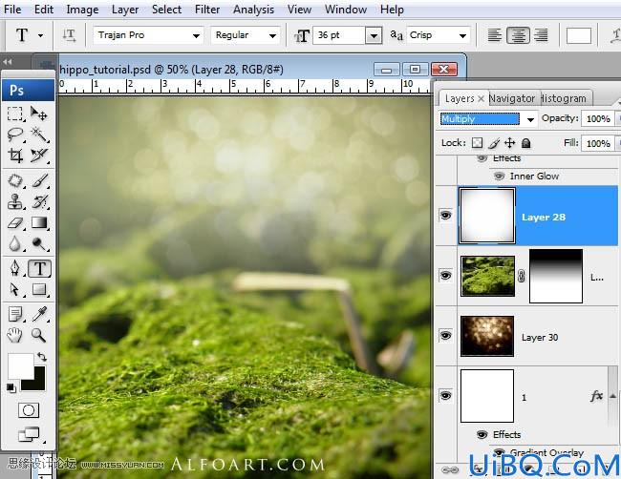Open the Analysis menu
The width and height of the screenshot is (621, 479).
tap(253, 10)
